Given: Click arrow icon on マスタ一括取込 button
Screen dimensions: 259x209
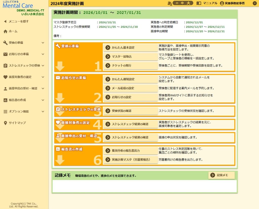Looking at the screenshot, I should pos(108,56).
